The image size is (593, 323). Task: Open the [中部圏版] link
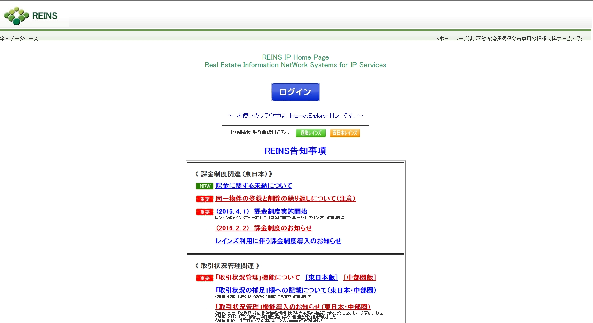pyautogui.click(x=360, y=277)
